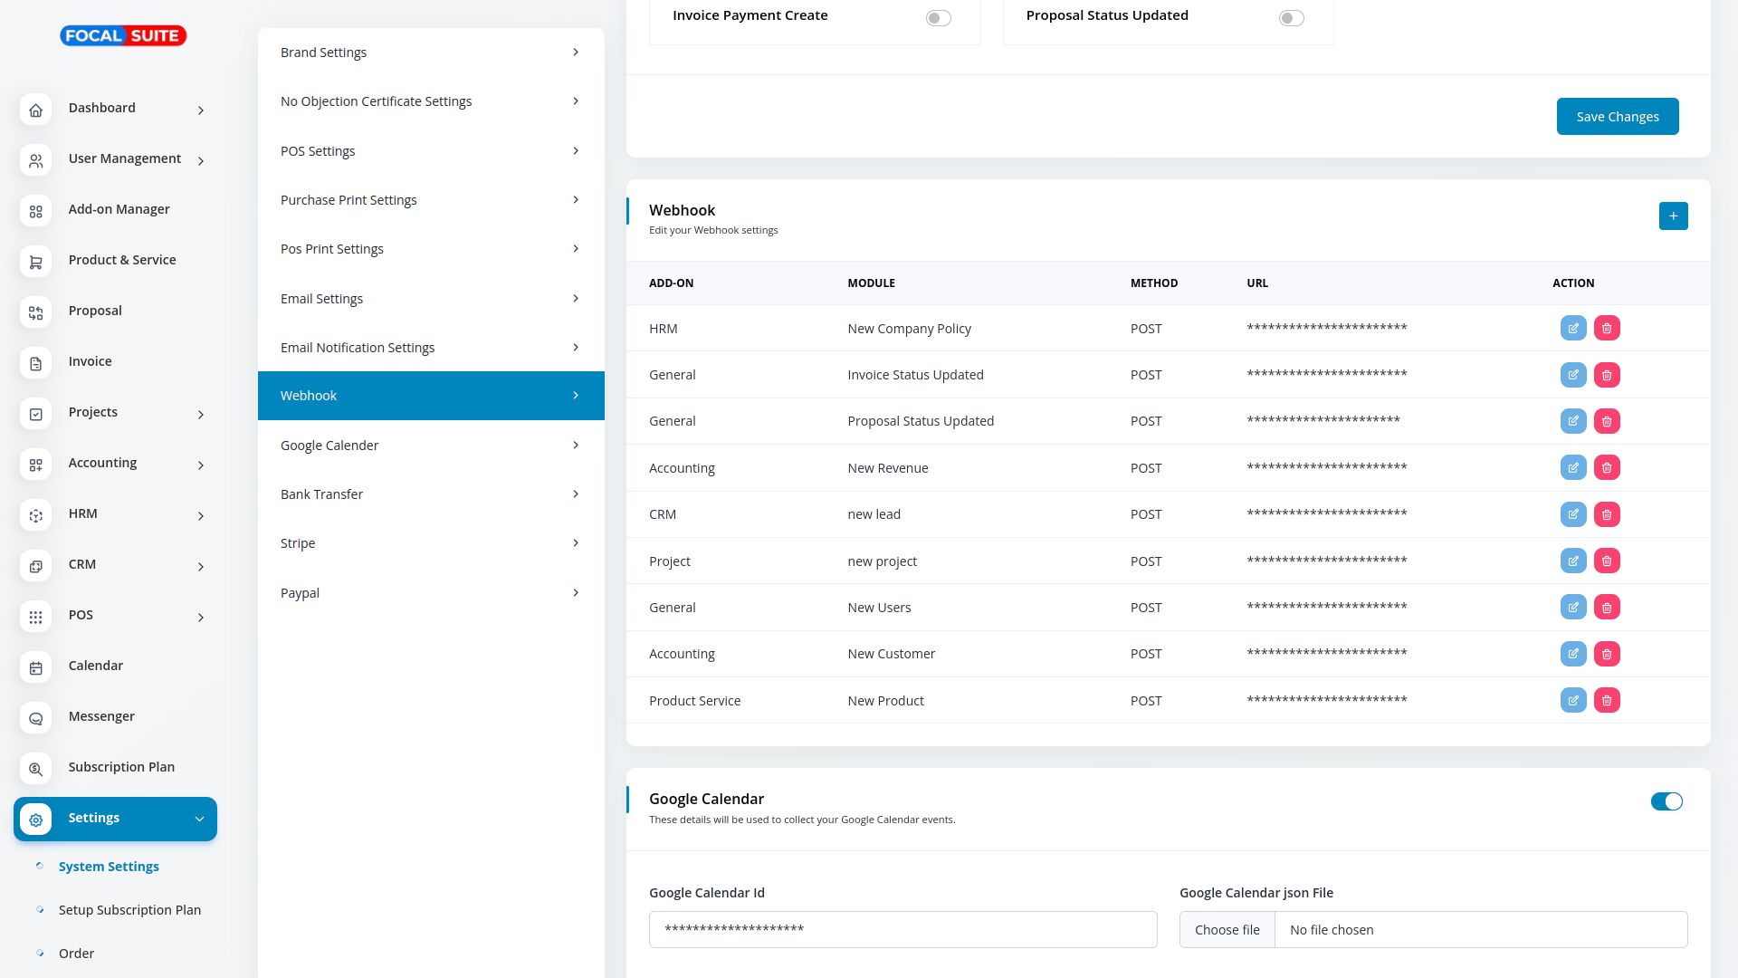Open Setup Subscription Plan link

pos(129,910)
